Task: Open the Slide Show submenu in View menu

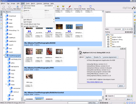Action: [38, 8]
